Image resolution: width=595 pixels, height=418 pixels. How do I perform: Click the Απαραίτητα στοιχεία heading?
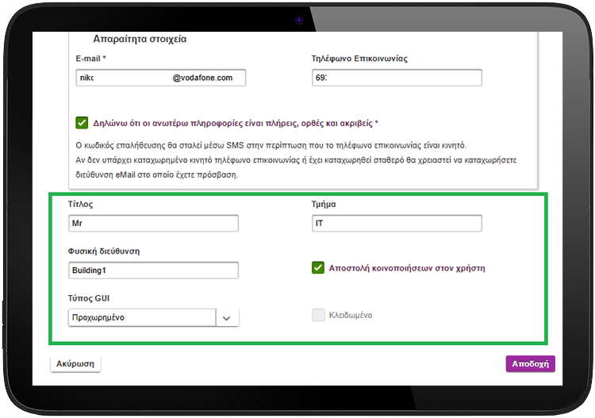point(140,39)
